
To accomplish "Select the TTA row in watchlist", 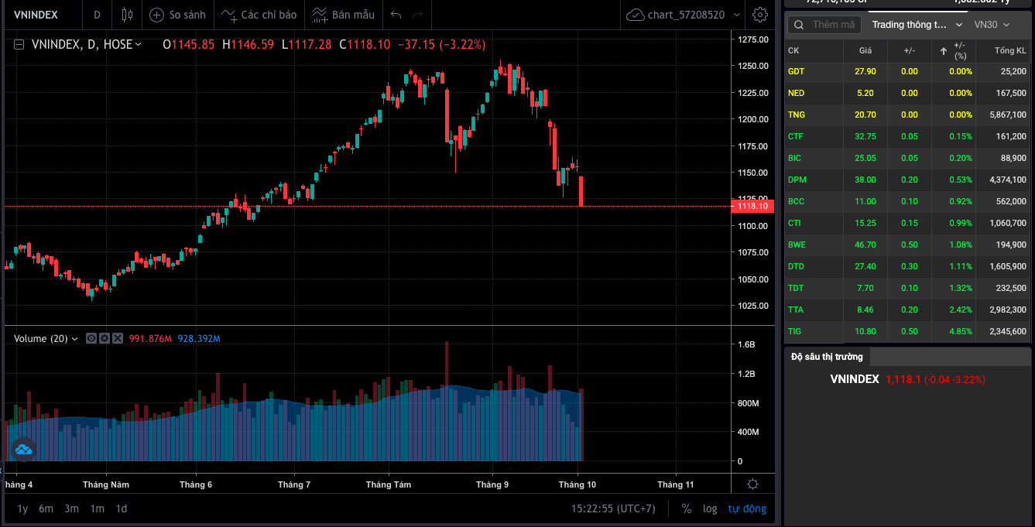I will click(x=908, y=310).
